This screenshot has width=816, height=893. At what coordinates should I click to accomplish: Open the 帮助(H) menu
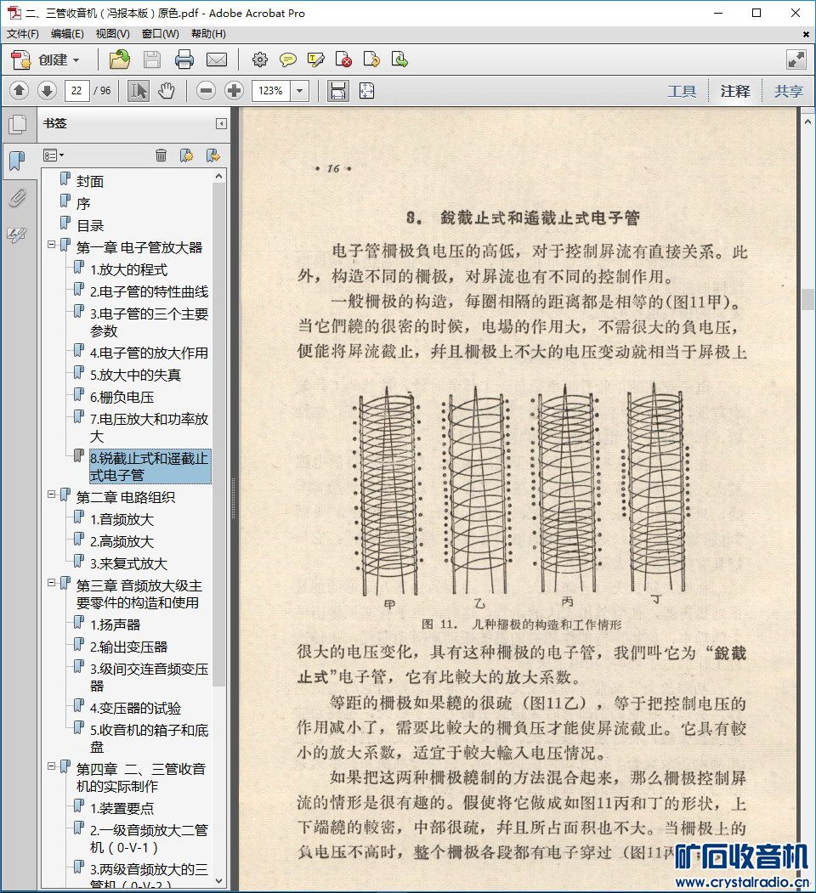tap(208, 34)
